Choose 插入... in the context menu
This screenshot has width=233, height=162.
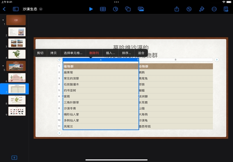pyautogui.click(x=111, y=53)
